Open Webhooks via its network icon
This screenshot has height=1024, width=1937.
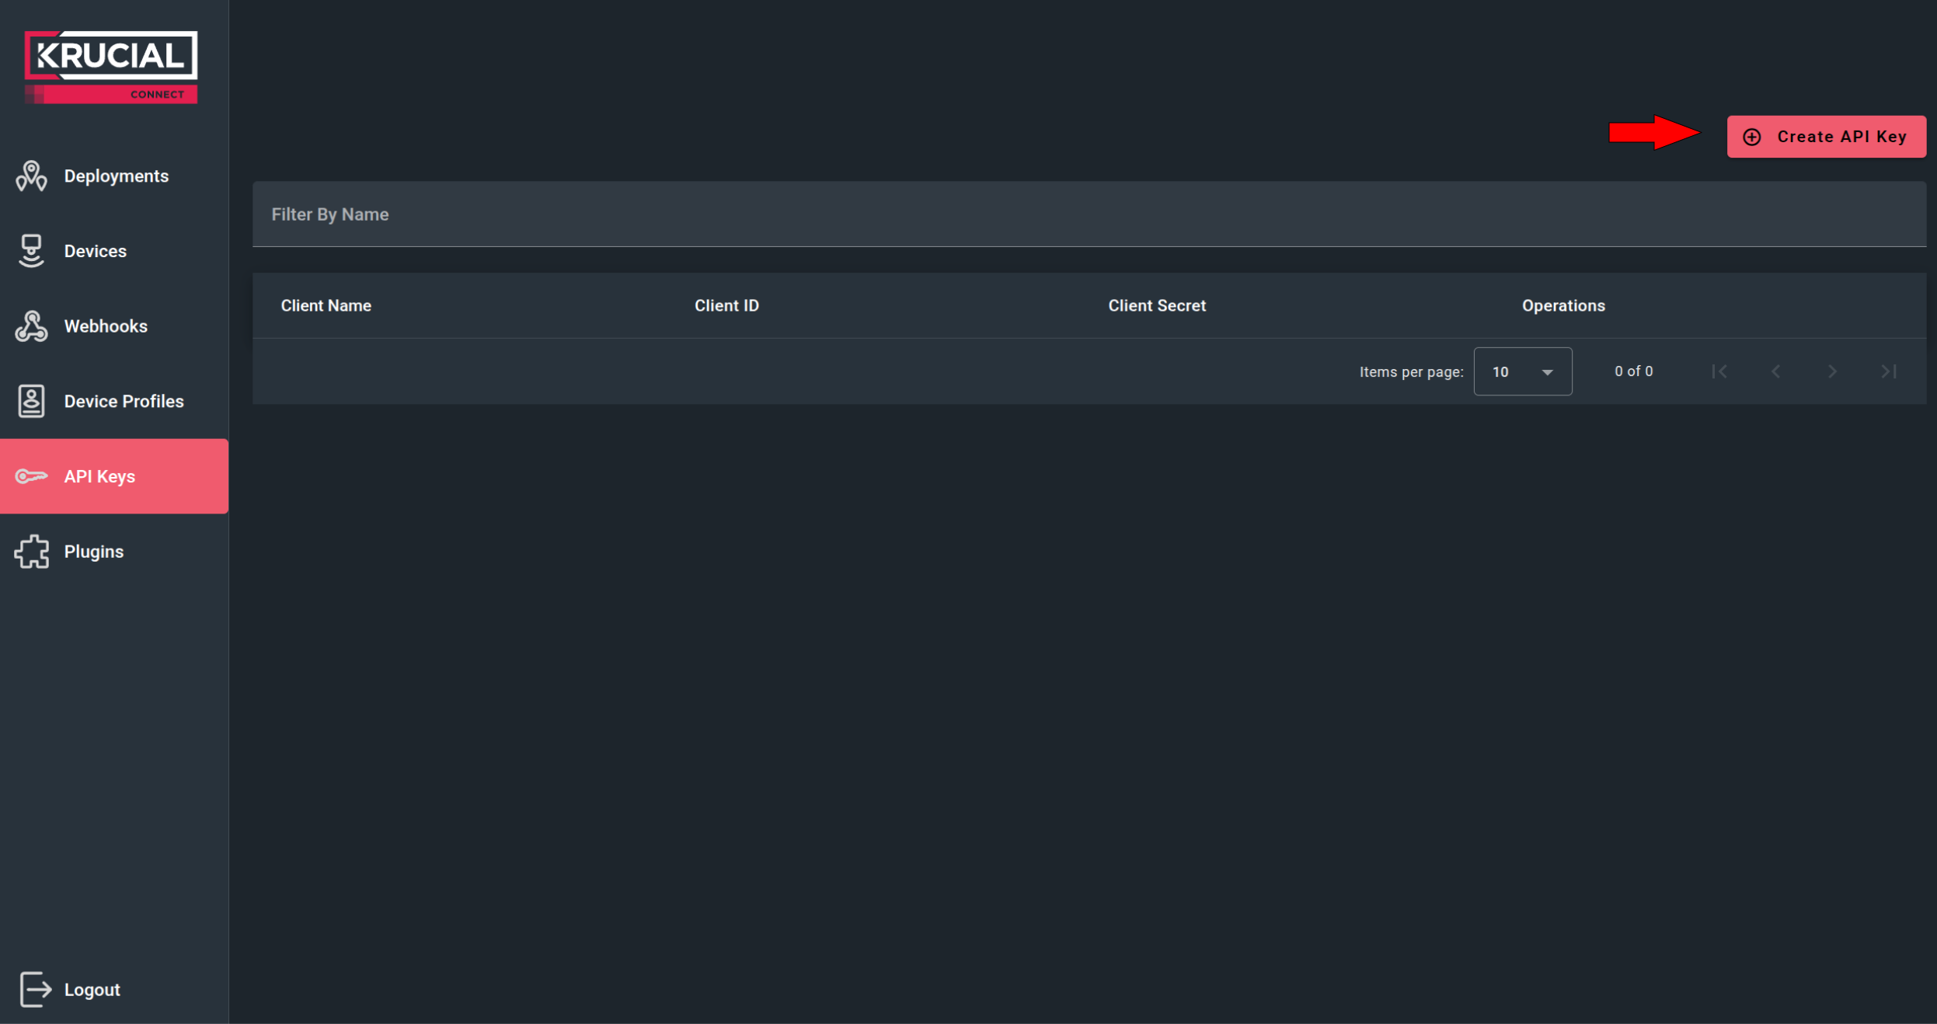tap(31, 326)
